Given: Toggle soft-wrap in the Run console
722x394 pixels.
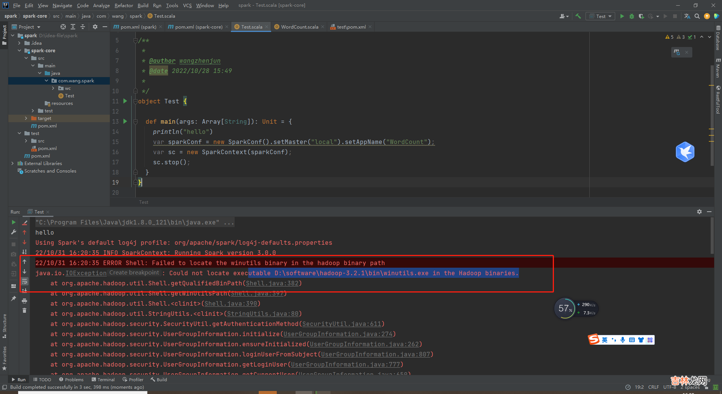Looking at the screenshot, I should point(24,281).
